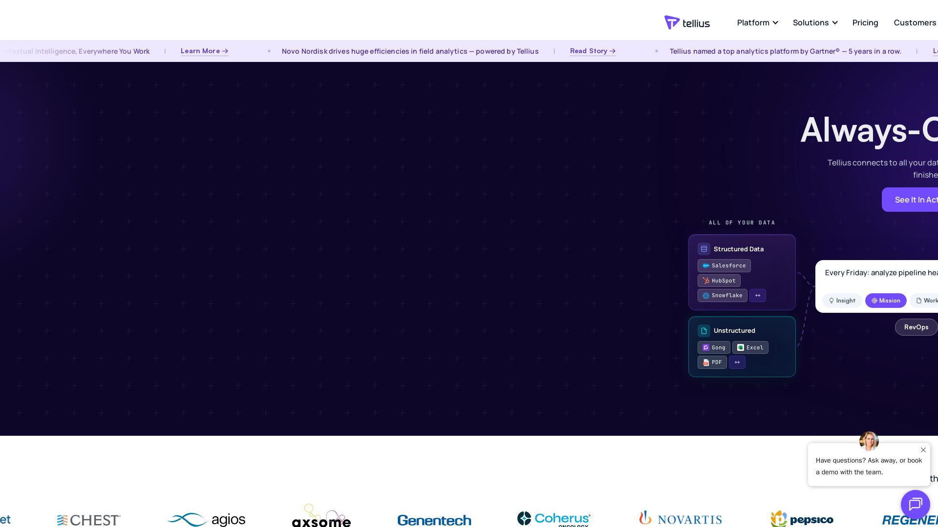Select the RevOps pill

(x=916, y=327)
